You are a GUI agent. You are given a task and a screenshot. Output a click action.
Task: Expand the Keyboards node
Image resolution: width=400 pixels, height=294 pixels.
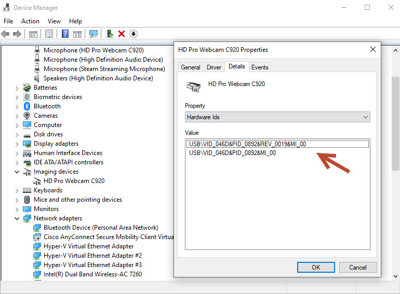pyautogui.click(x=17, y=191)
